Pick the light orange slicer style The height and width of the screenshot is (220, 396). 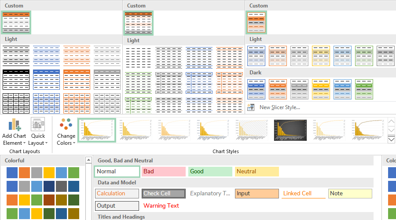pos(278,56)
